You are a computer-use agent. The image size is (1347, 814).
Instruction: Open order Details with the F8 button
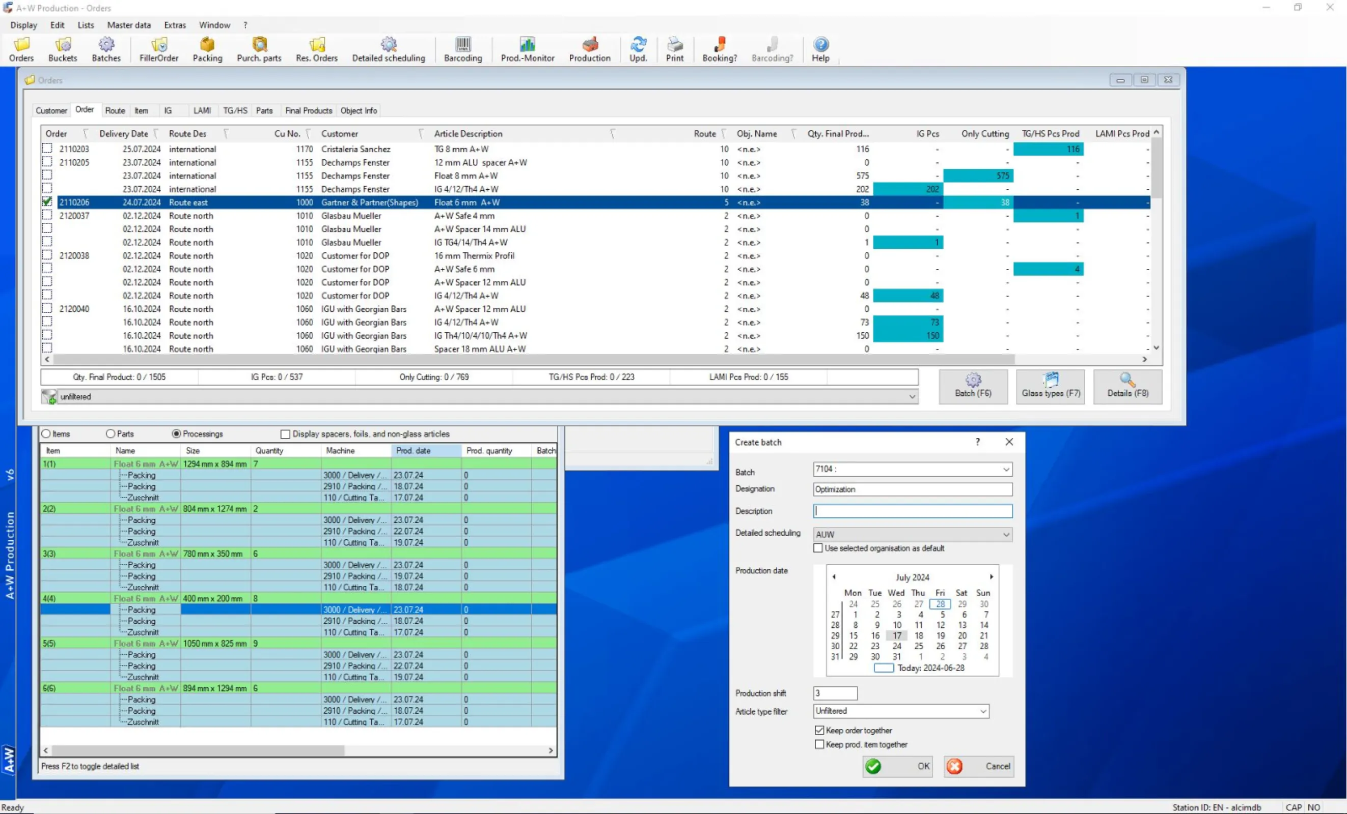(1126, 387)
